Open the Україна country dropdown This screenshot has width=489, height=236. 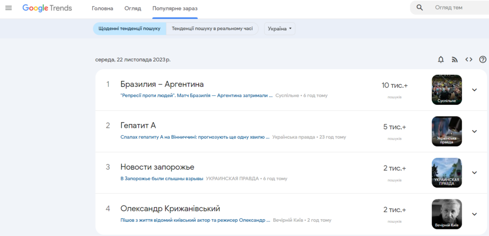(280, 29)
